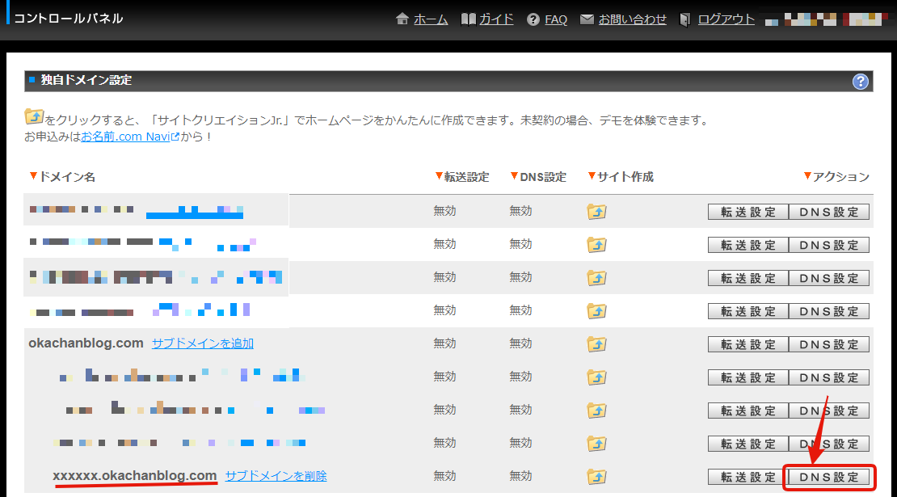This screenshot has width=897, height=497.
Task: Click the site creation icon in first domain row
Action: click(596, 212)
